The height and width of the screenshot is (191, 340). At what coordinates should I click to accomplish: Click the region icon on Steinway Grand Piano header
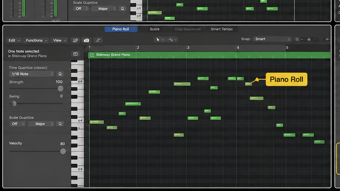[x=92, y=55]
